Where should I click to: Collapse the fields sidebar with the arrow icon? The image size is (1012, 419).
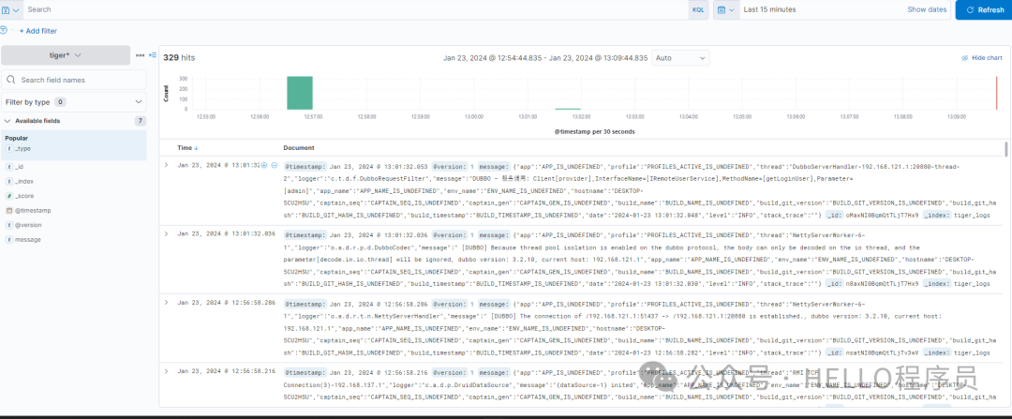pos(153,55)
